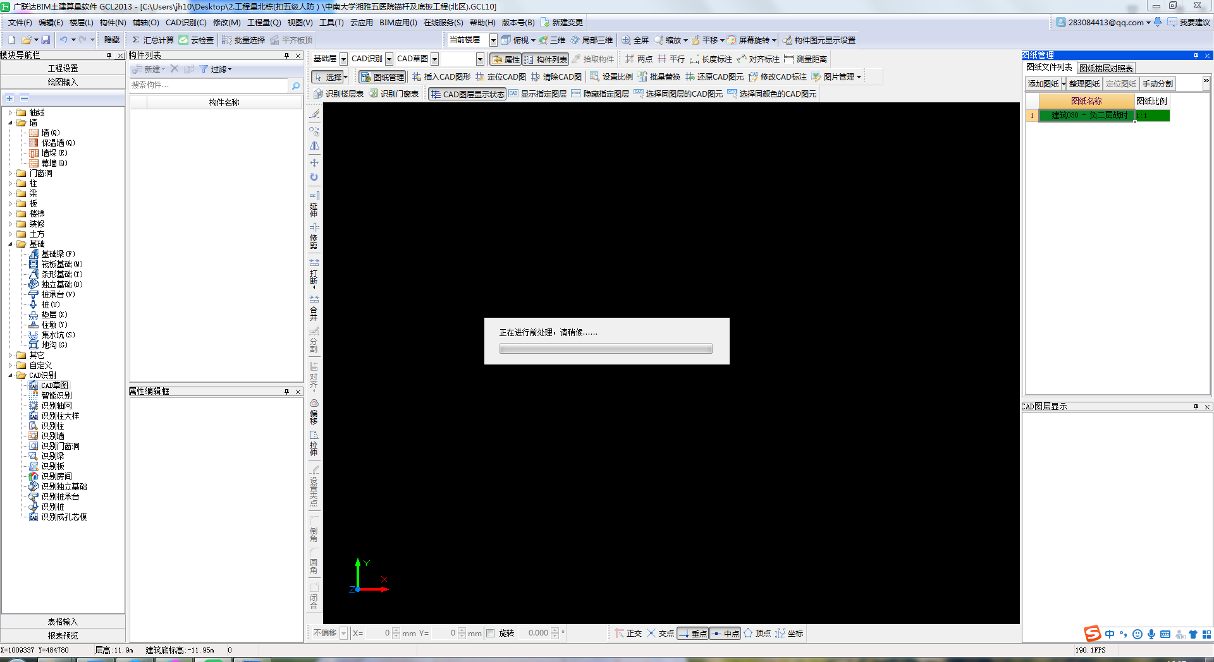Click the 工程设置 navigation button
1214x662 pixels.
click(x=63, y=68)
